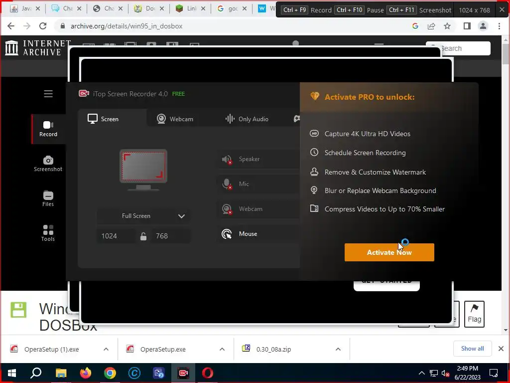Click the Internet Archive Search box
Viewport: 510px width, 383px height.
(458, 48)
